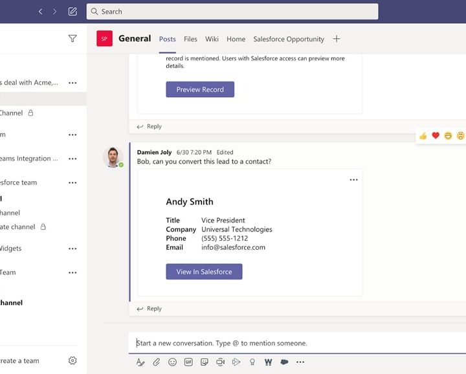Screen dimensions: 466x374
Task: Open the Praise badge icon
Action: (x=252, y=362)
